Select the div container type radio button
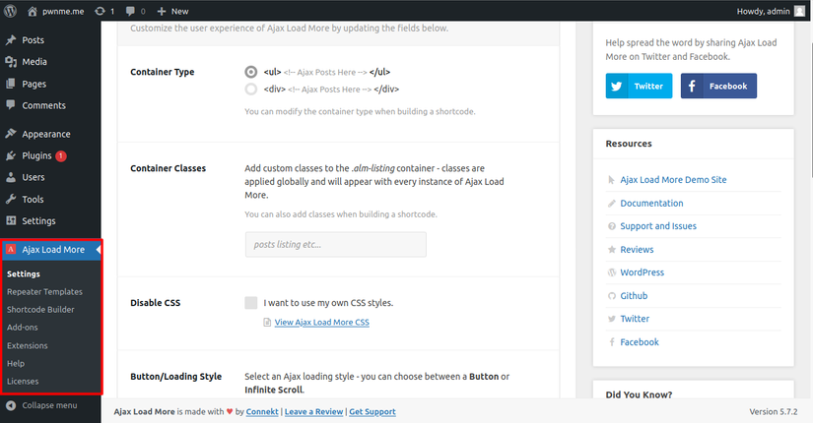The width and height of the screenshot is (813, 423). pos(250,90)
